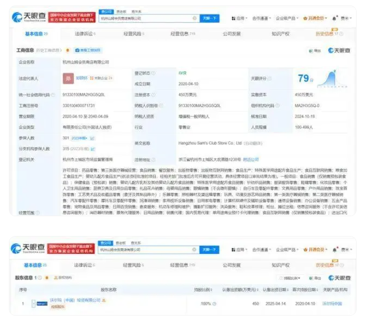The width and height of the screenshot is (365, 326).
Task: Clear search box on shareholder page
Action: click(194, 250)
